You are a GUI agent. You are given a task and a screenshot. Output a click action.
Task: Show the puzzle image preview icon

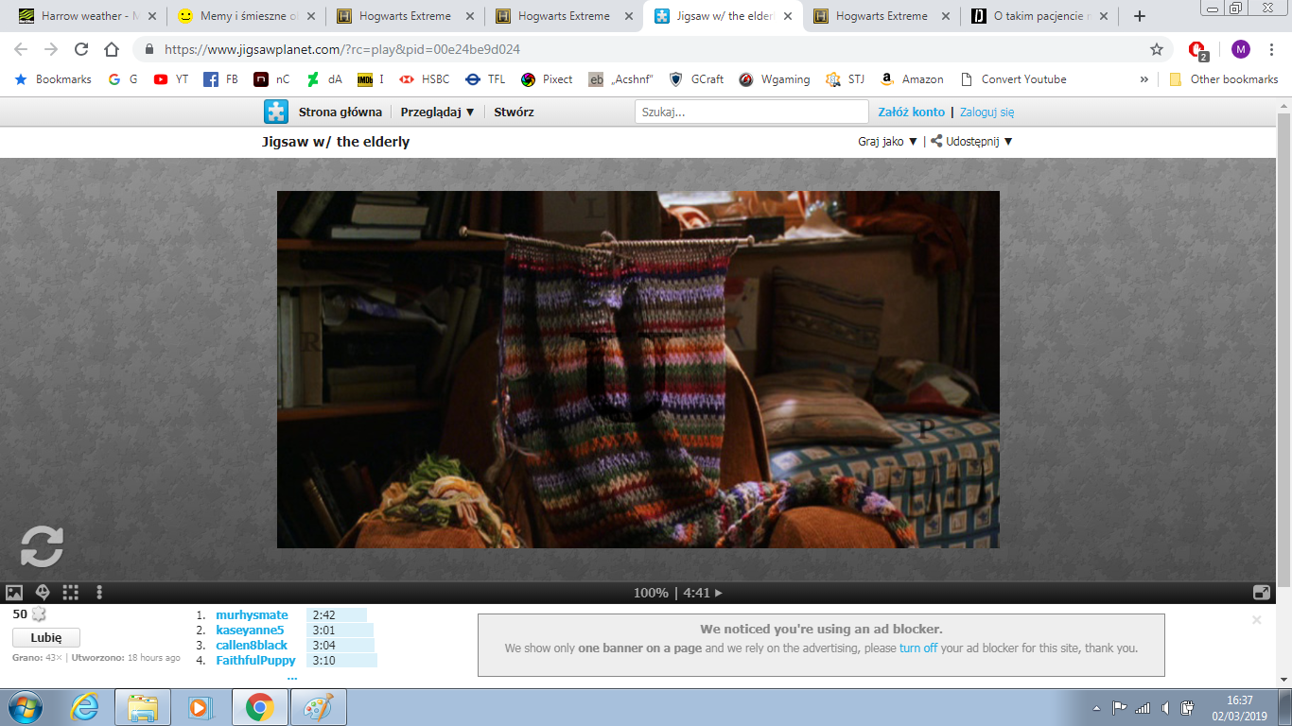[x=14, y=593]
